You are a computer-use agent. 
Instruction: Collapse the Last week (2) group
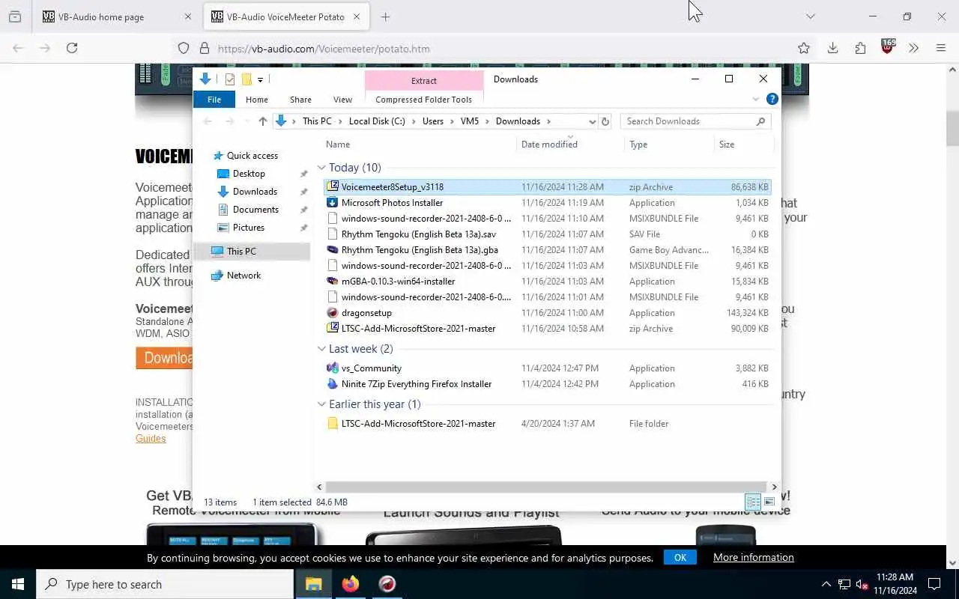tap(321, 349)
